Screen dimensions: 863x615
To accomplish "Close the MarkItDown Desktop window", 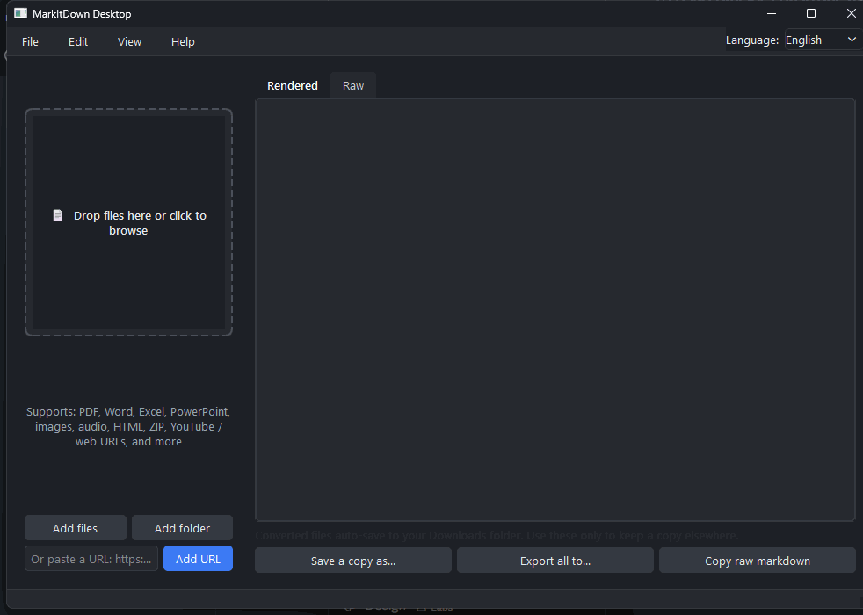I will tap(851, 13).
